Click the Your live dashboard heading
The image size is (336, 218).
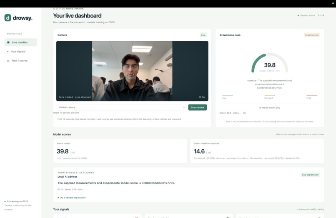[78, 16]
